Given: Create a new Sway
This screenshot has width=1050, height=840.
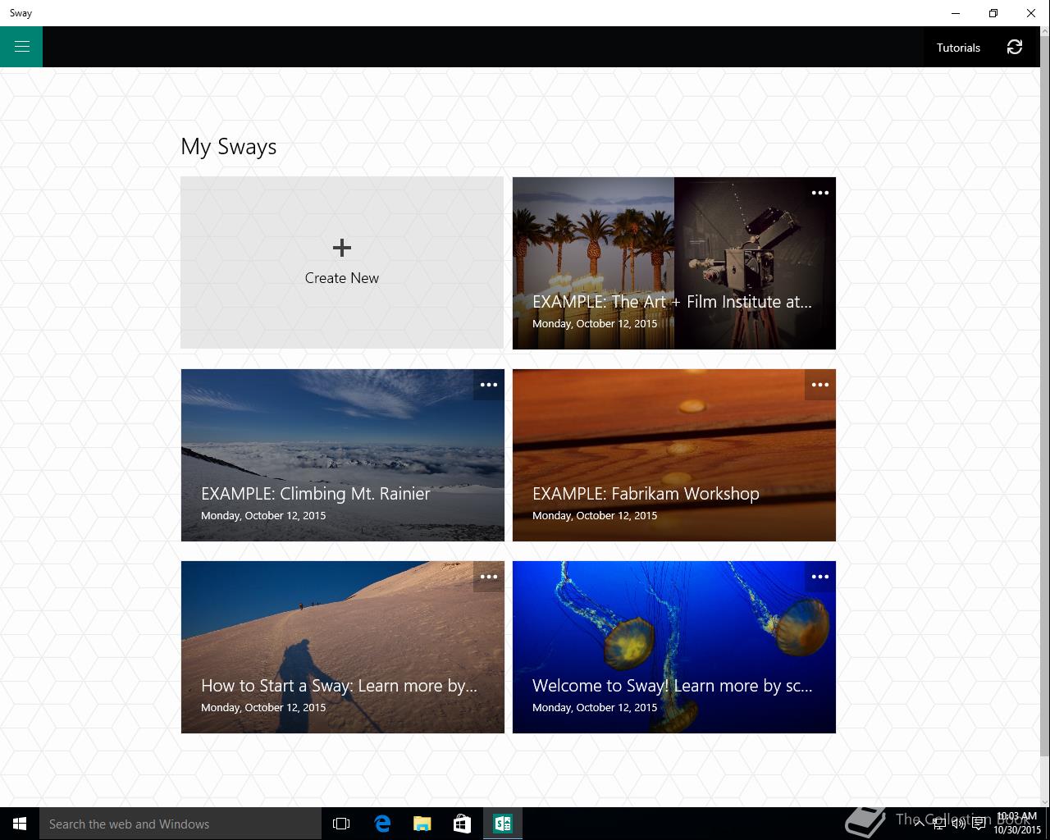Looking at the screenshot, I should tap(342, 262).
